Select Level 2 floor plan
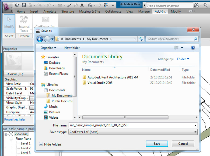210x156 pixels. (26, 148)
